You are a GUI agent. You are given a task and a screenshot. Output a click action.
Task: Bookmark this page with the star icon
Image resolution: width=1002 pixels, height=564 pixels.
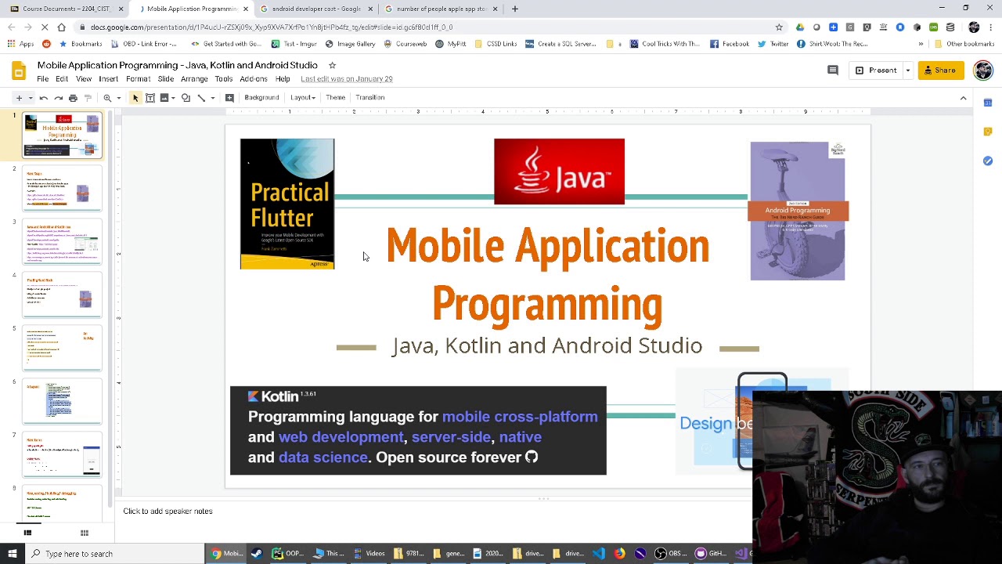(779, 27)
